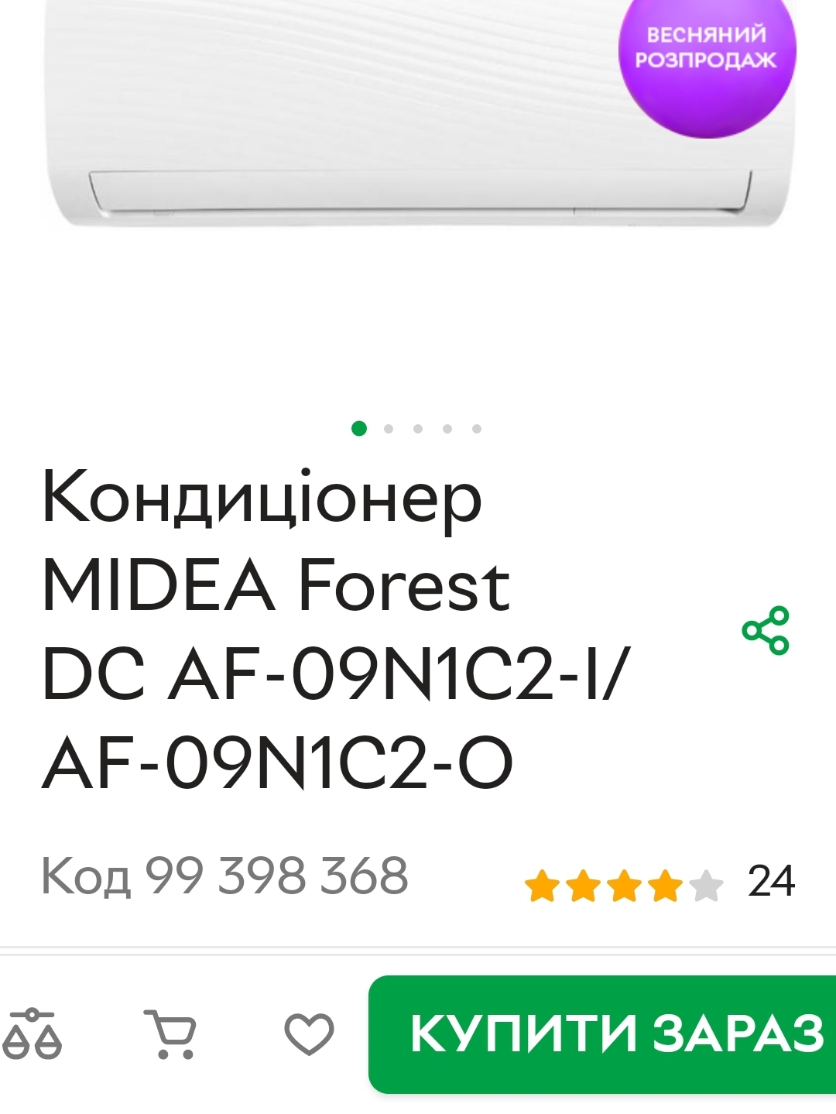
Task: Tap the fourth gold rating star
Action: tap(665, 886)
